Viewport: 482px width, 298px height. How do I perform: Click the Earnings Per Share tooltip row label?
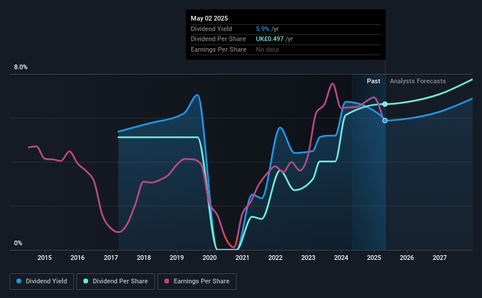(218, 49)
